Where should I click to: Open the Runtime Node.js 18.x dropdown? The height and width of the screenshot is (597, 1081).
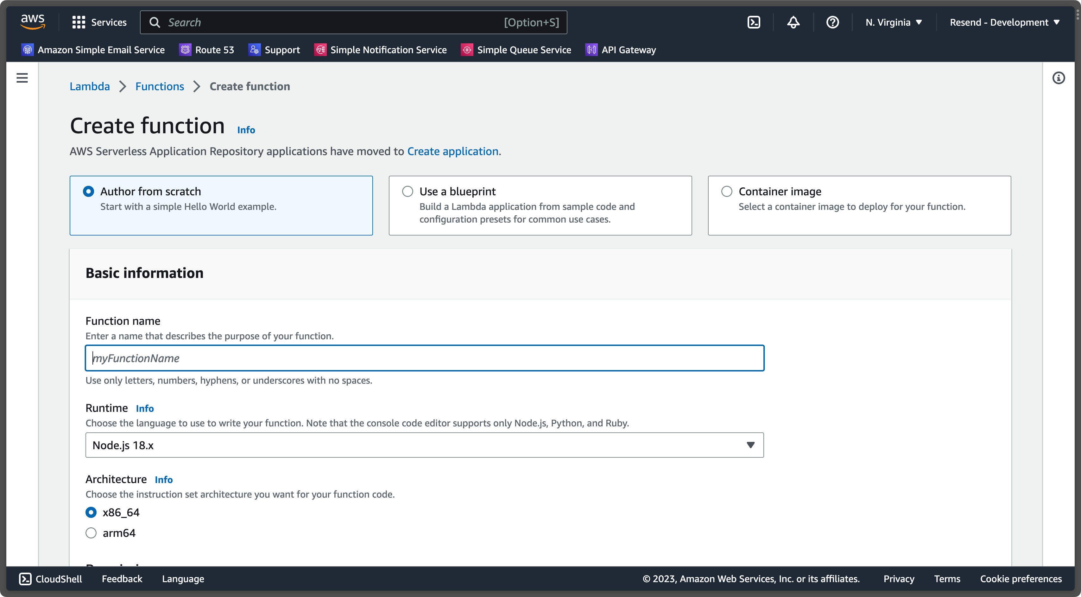[x=424, y=445]
